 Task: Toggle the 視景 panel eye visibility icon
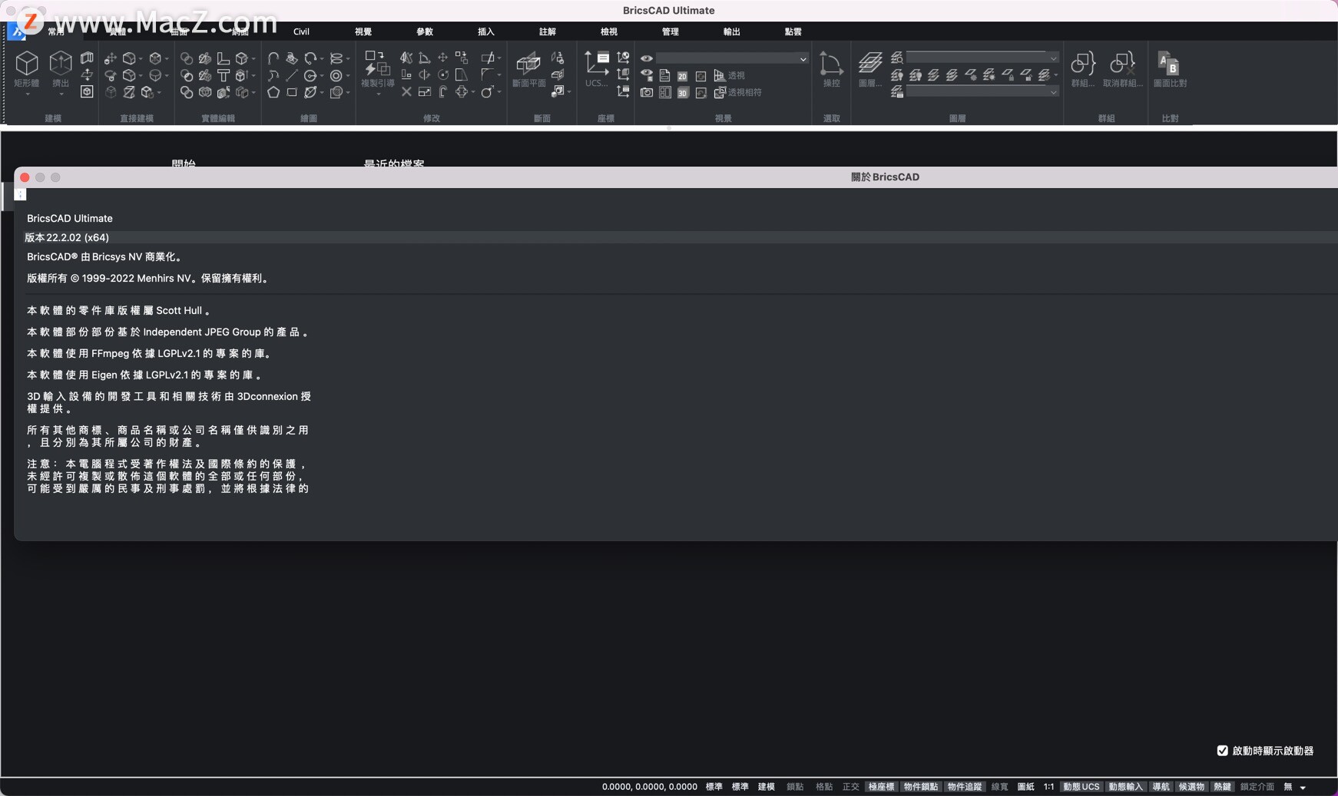(647, 58)
